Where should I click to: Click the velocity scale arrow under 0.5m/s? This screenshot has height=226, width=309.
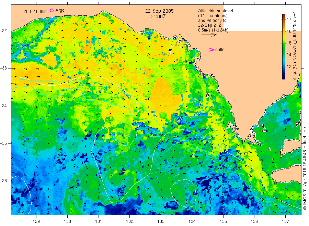(209, 35)
